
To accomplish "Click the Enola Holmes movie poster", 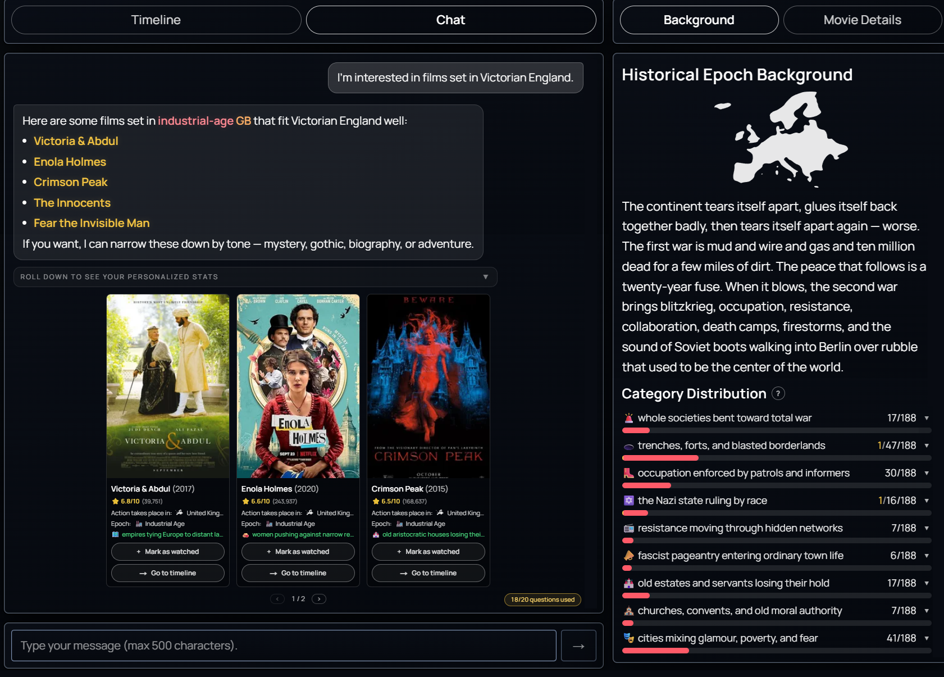I will point(298,386).
